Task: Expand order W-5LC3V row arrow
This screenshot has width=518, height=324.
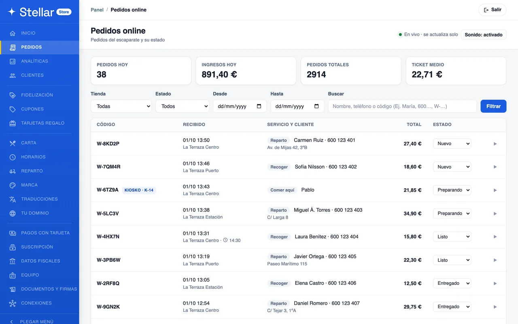Action: (x=495, y=213)
